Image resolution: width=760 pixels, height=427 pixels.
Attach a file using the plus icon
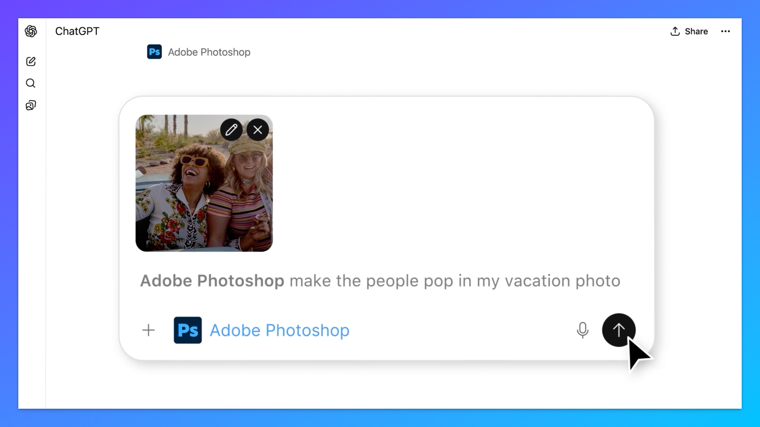coord(149,330)
